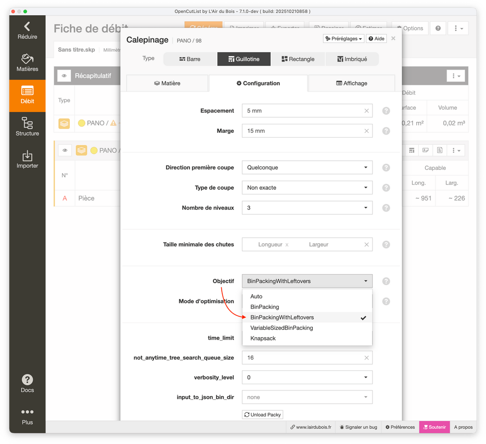Select the Rectangle calepinage type
The image size is (486, 444).
pos(298,59)
